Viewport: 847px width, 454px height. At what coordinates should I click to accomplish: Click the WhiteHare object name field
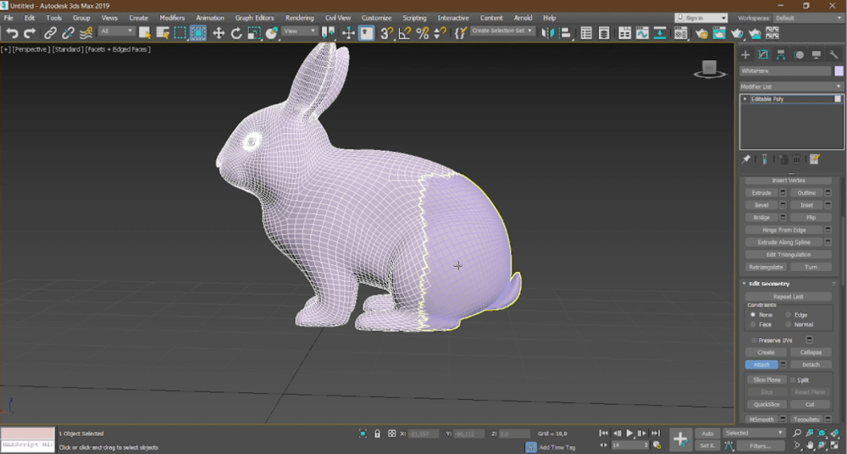click(785, 71)
